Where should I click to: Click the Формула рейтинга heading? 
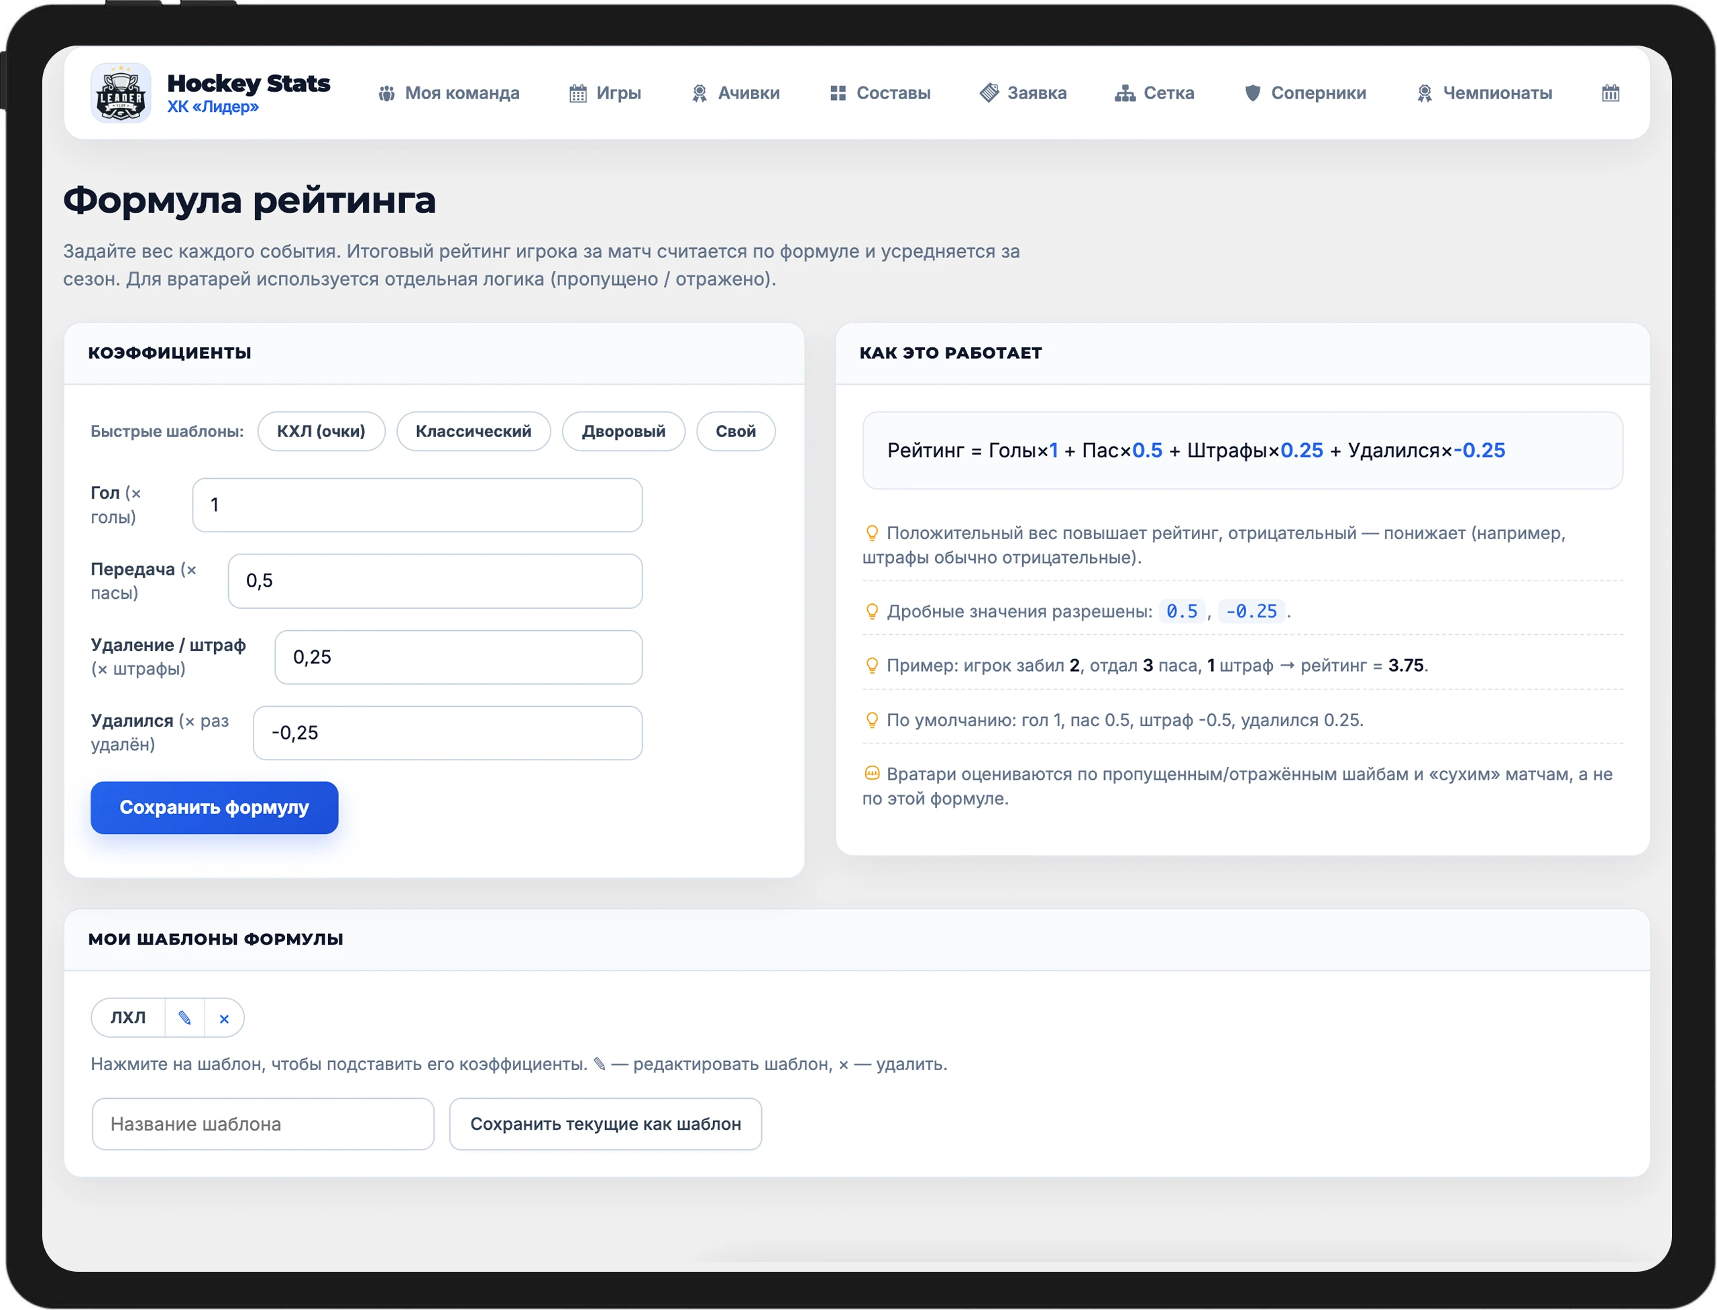pos(250,200)
